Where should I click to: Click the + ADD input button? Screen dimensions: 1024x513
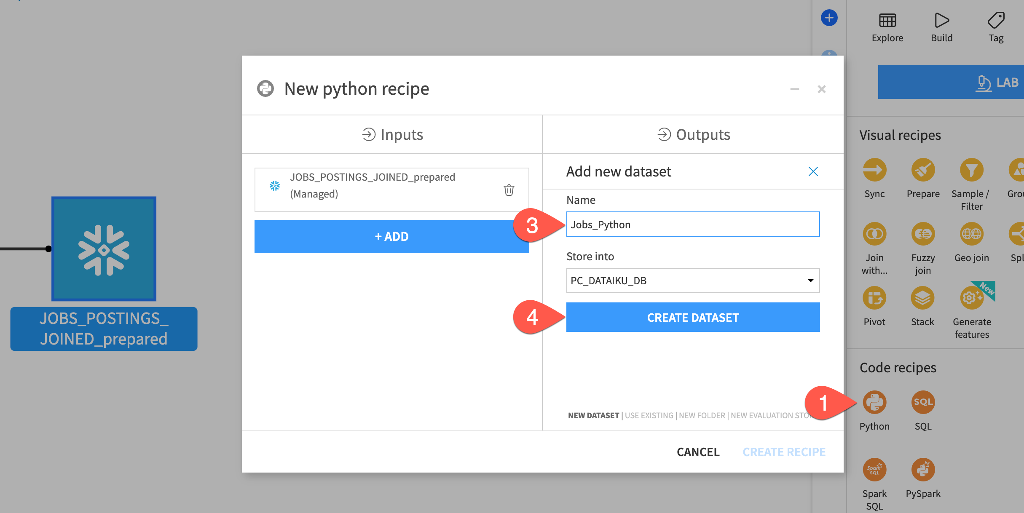391,237
